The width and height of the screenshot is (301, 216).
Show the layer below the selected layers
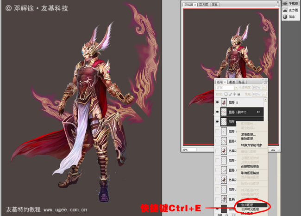coord(217,131)
